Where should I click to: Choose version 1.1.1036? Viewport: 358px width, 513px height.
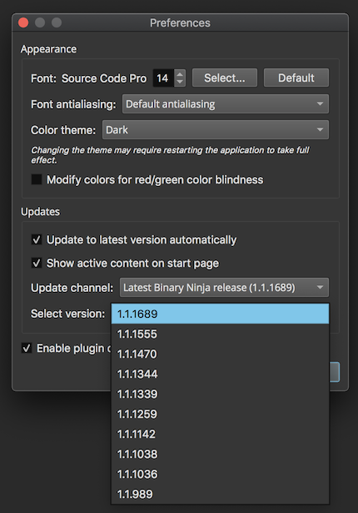click(220, 474)
